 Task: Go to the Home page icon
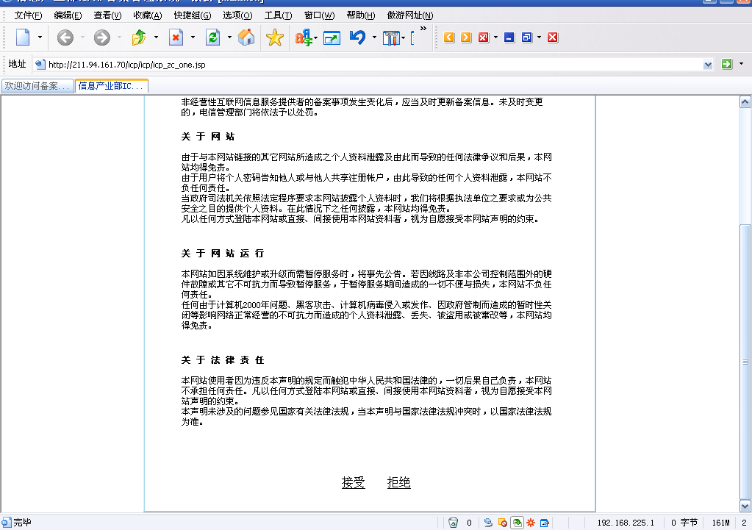[x=246, y=37]
